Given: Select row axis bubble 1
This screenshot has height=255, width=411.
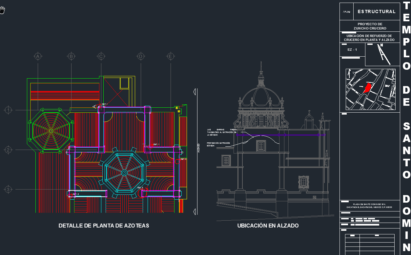Looking at the screenshot, I should pos(8,110).
